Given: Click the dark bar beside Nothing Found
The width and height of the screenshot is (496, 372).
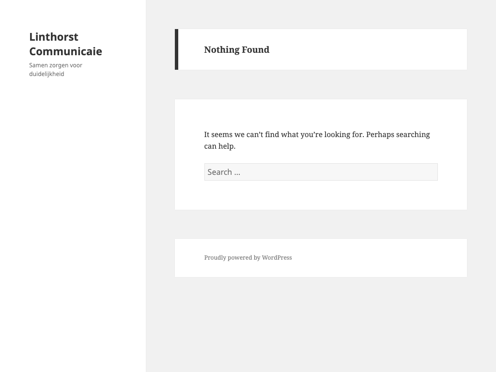Looking at the screenshot, I should click(176, 49).
